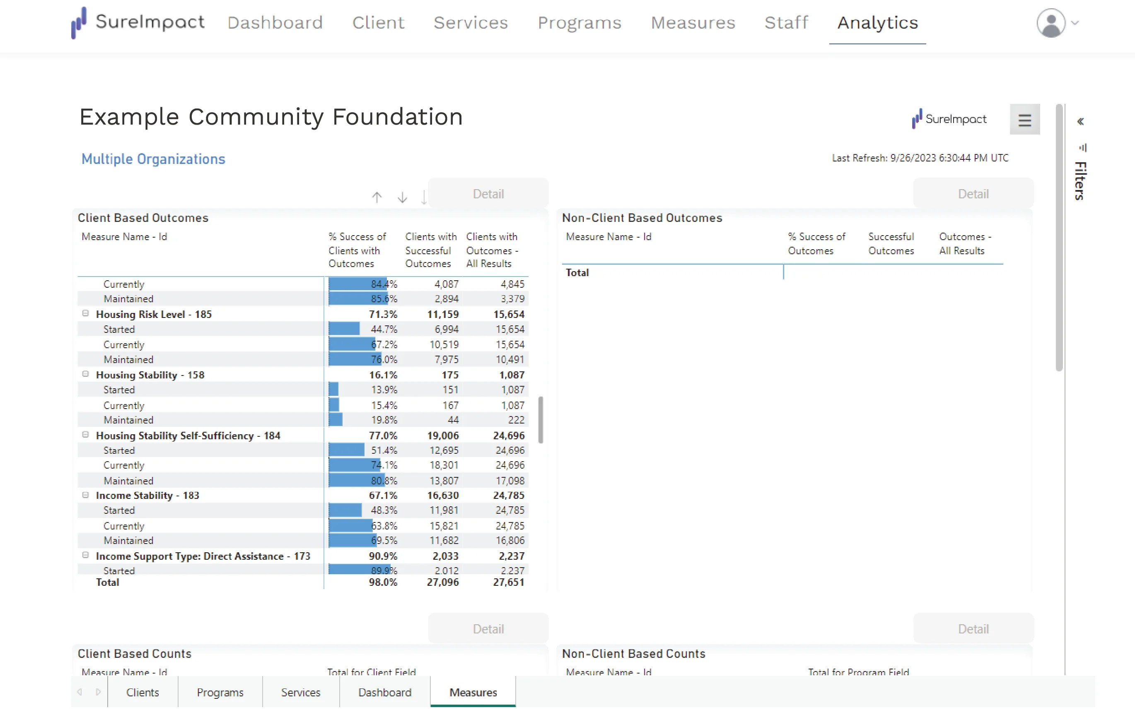Click the report page vertical scrollbar
This screenshot has height=722, width=1135.
[x=1059, y=238]
